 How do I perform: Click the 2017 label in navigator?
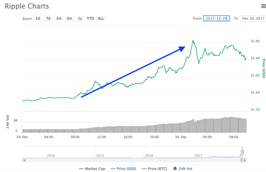[x=198, y=155]
